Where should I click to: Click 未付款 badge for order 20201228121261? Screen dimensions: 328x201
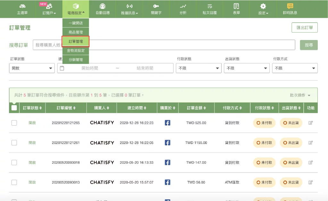pos(264,143)
